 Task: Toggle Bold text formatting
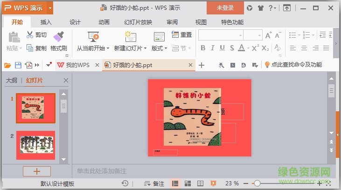[x=203, y=48]
